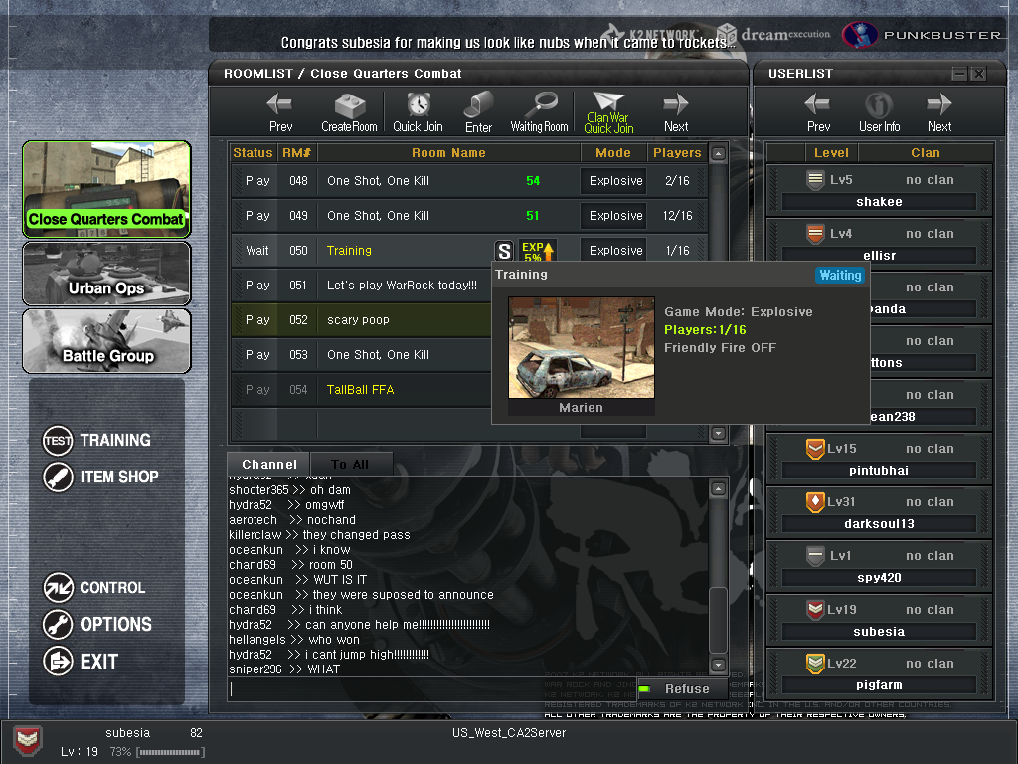The image size is (1018, 764).
Task: Minimize the USERLIST panel
Action: click(x=959, y=74)
